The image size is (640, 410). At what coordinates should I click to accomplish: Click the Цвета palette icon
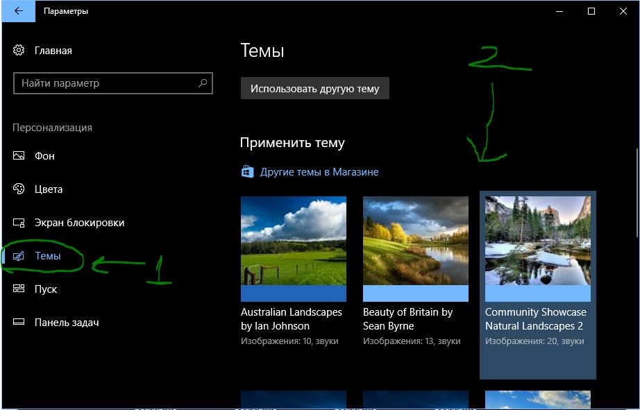[19, 189]
